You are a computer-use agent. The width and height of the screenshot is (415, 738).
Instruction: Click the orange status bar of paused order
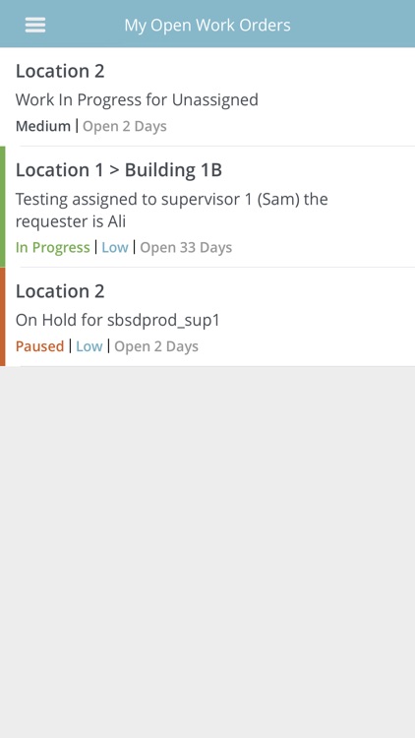(x=2, y=317)
